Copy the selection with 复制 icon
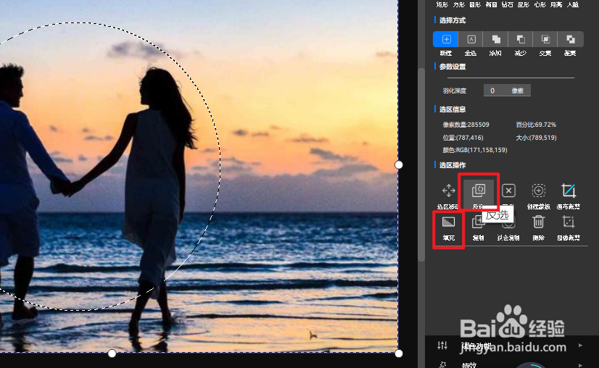Screen dimensions: 599x368 [477, 222]
